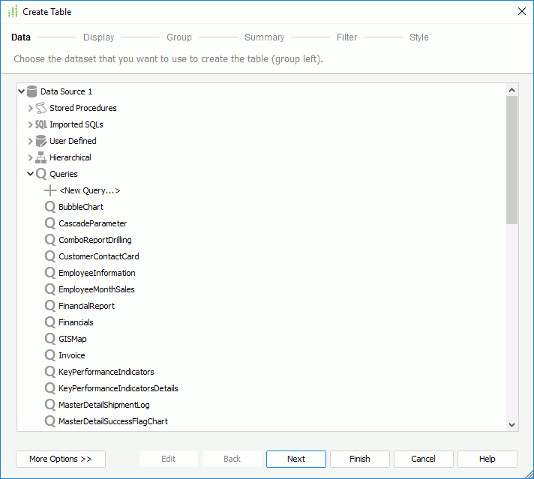Expand the Imported SQLs node
This screenshot has height=479, width=534.
pyautogui.click(x=30, y=124)
